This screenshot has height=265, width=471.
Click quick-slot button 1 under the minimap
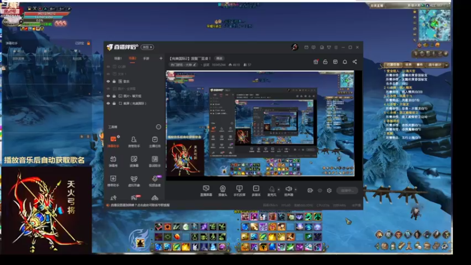[416, 54]
